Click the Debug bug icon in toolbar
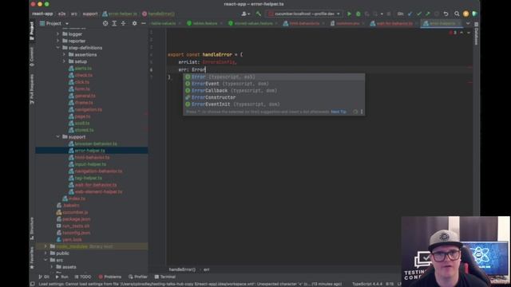The height and width of the screenshot is (287, 511). (358, 14)
